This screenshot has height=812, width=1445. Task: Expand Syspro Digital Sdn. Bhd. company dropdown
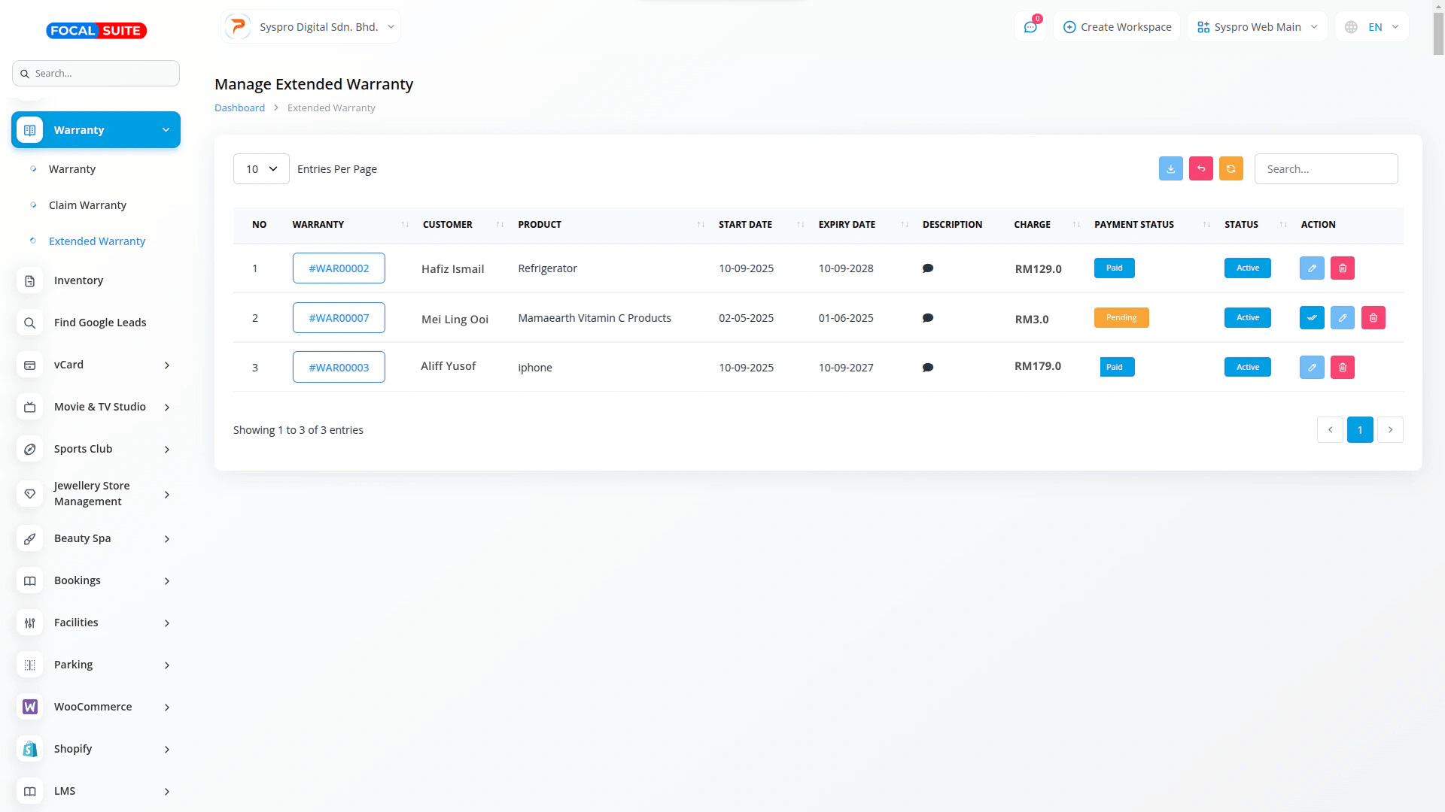tap(311, 27)
